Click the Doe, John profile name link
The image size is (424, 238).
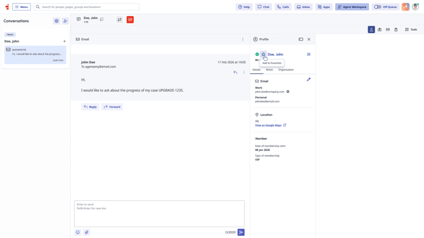[275, 54]
